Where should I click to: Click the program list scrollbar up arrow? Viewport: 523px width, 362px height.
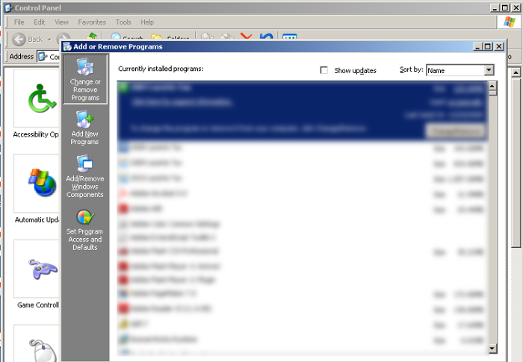coord(492,87)
